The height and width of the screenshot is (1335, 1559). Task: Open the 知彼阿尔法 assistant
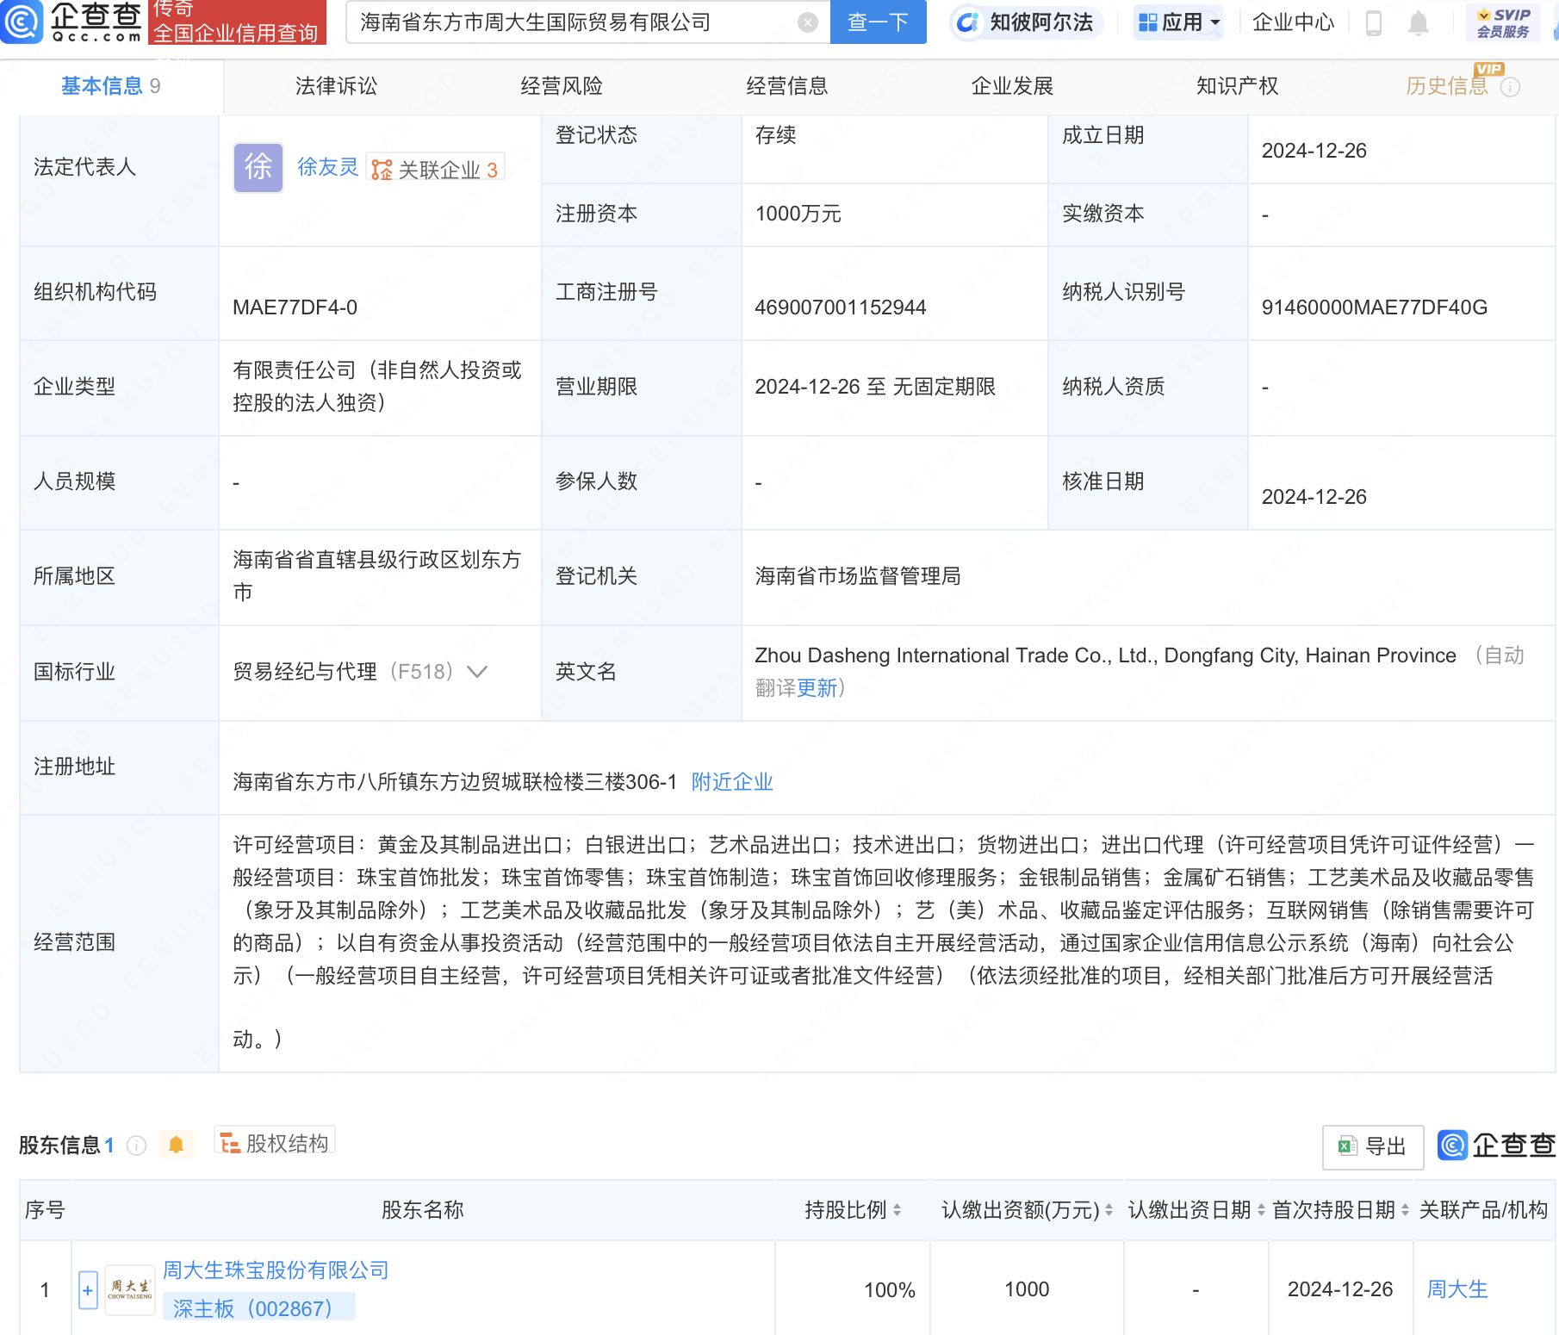[1026, 22]
